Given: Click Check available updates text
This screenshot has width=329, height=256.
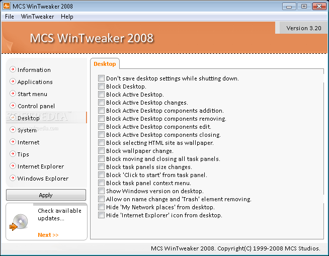Looking at the screenshot, I should pos(59,214).
